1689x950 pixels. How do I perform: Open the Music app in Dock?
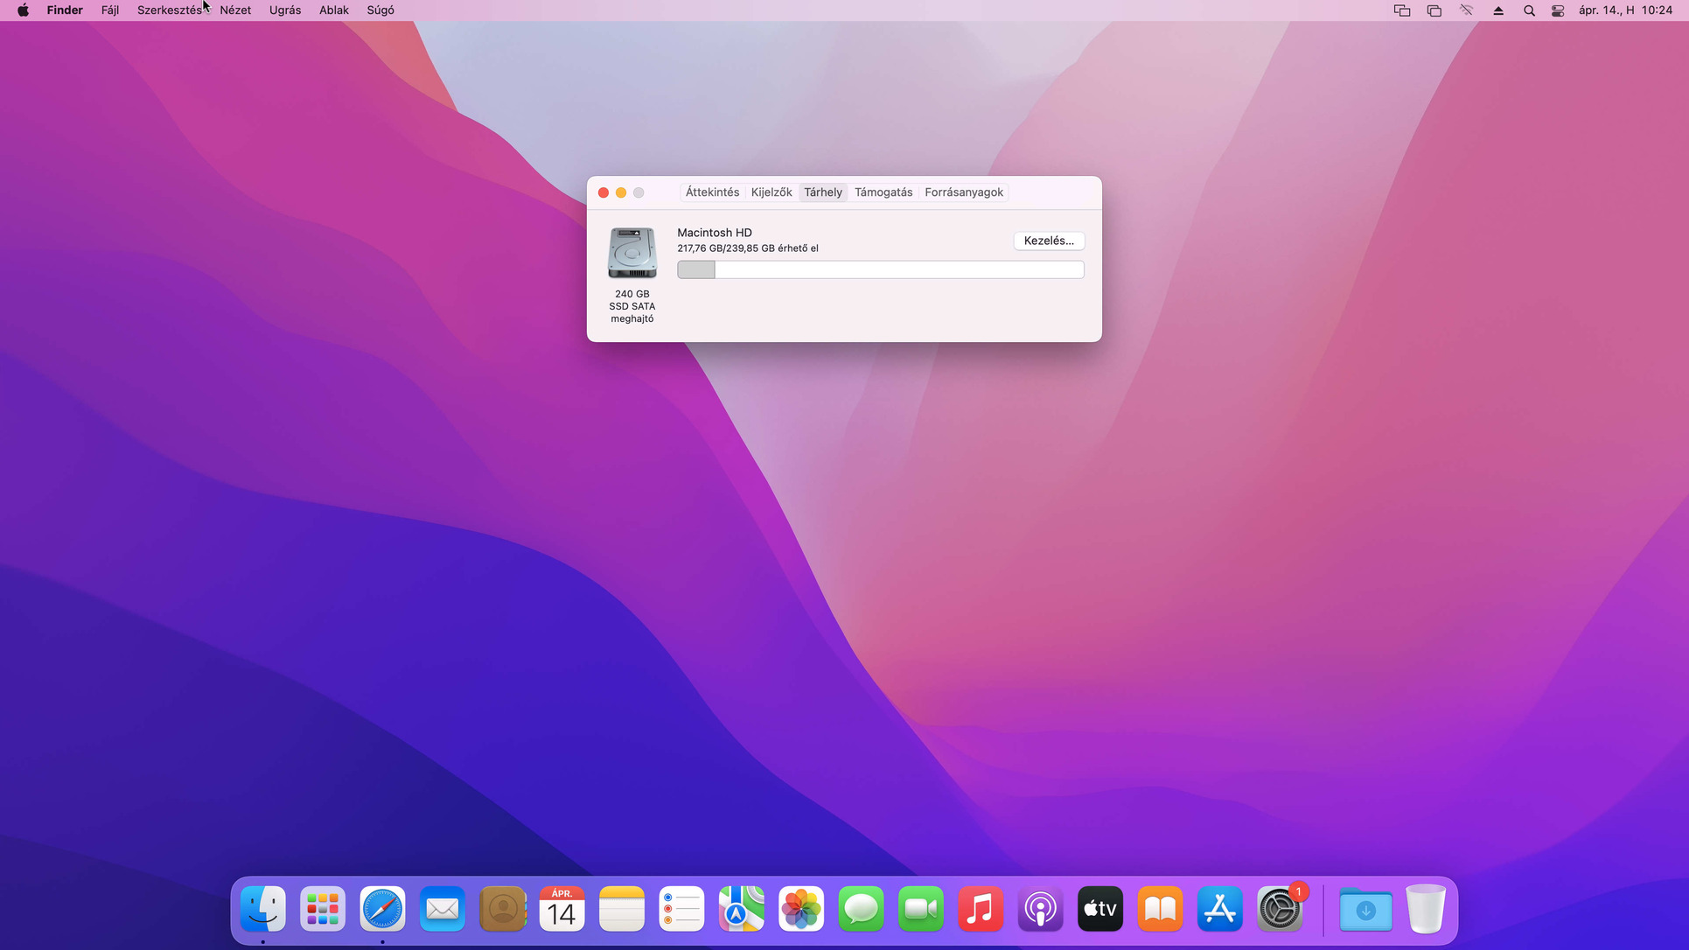(x=981, y=910)
